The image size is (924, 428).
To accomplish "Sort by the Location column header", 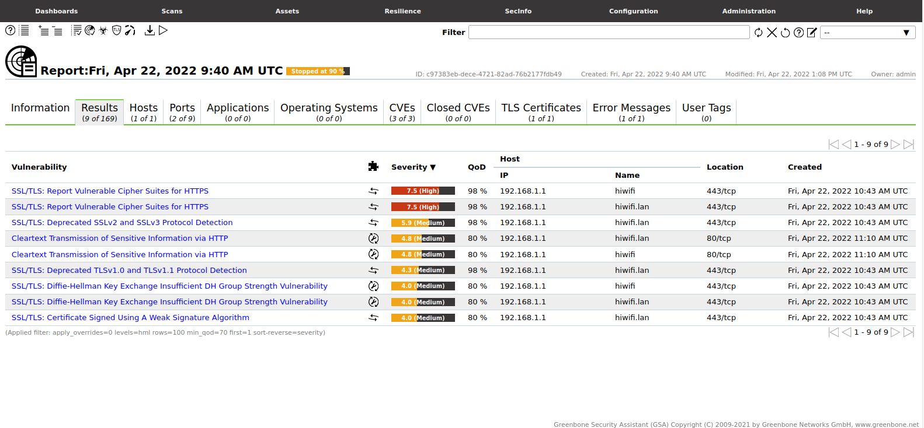I will 725,167.
